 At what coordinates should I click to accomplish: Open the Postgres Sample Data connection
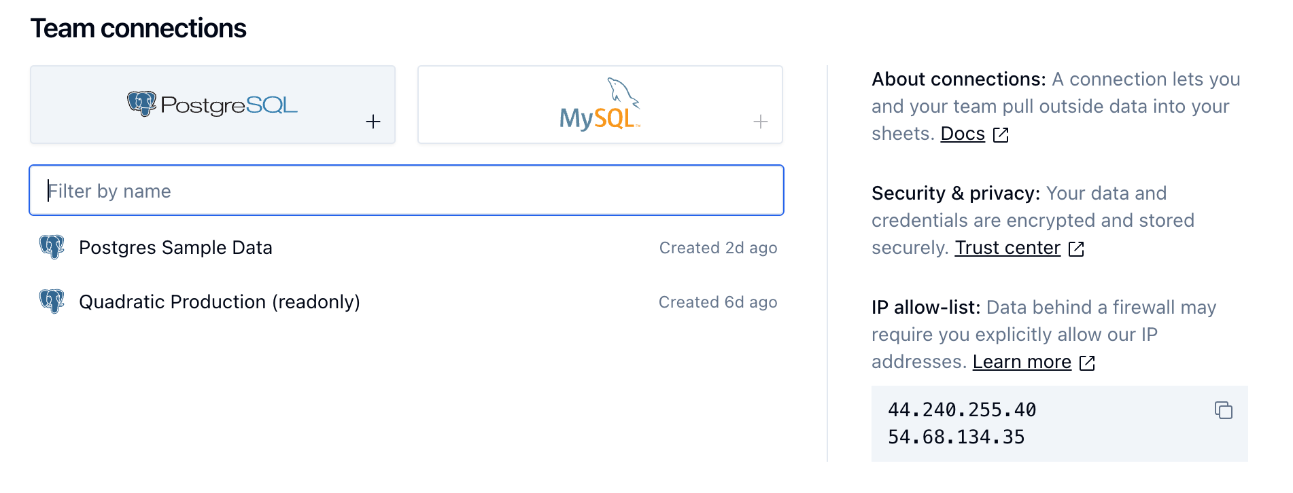176,247
